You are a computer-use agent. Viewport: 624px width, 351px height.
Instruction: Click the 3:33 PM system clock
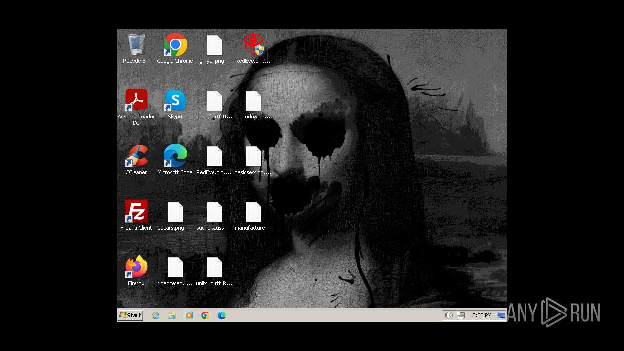[482, 315]
